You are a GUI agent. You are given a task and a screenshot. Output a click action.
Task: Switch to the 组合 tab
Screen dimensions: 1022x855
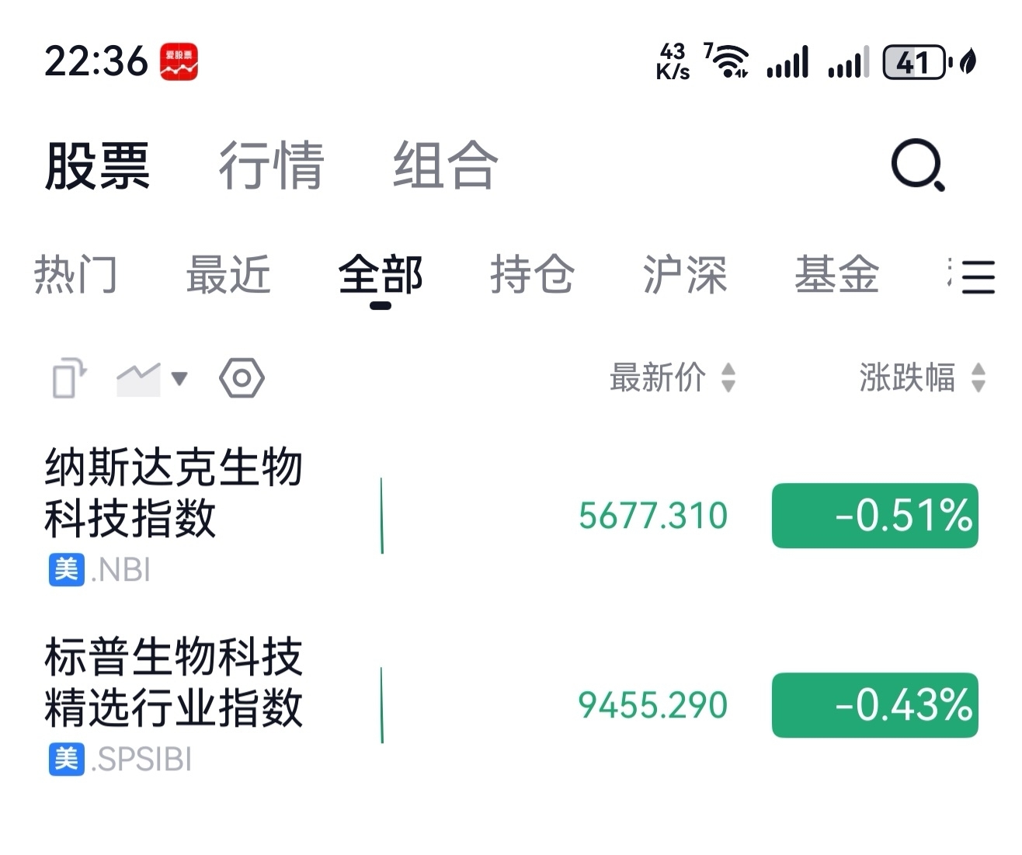[x=445, y=165]
